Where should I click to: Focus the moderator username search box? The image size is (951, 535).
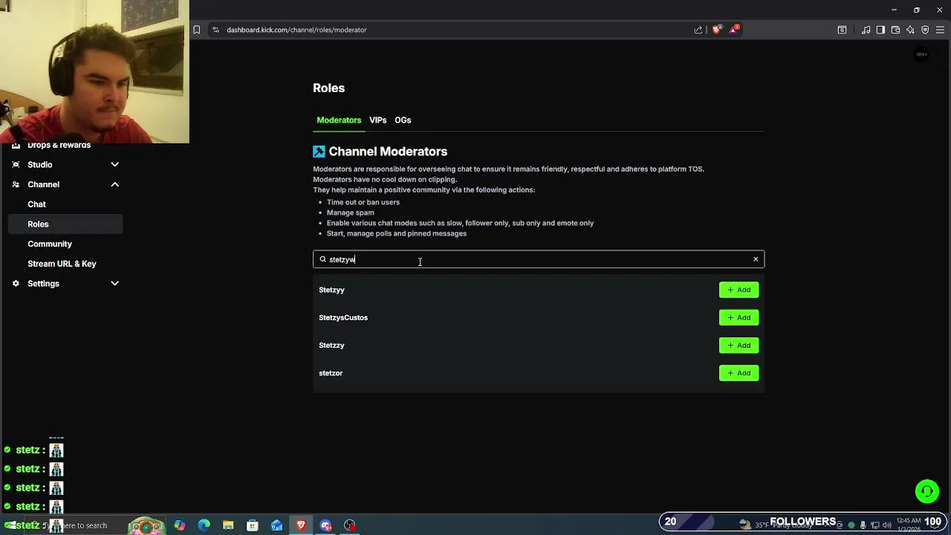tap(539, 259)
